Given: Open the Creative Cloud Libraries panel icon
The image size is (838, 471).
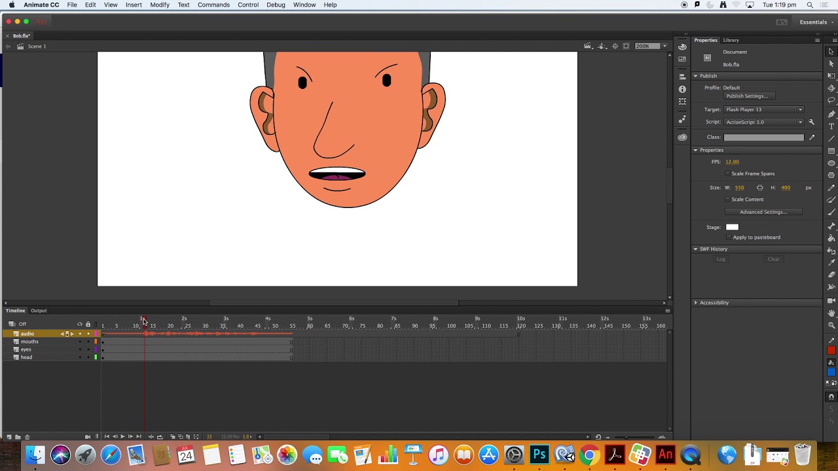Looking at the screenshot, I should pos(682,137).
